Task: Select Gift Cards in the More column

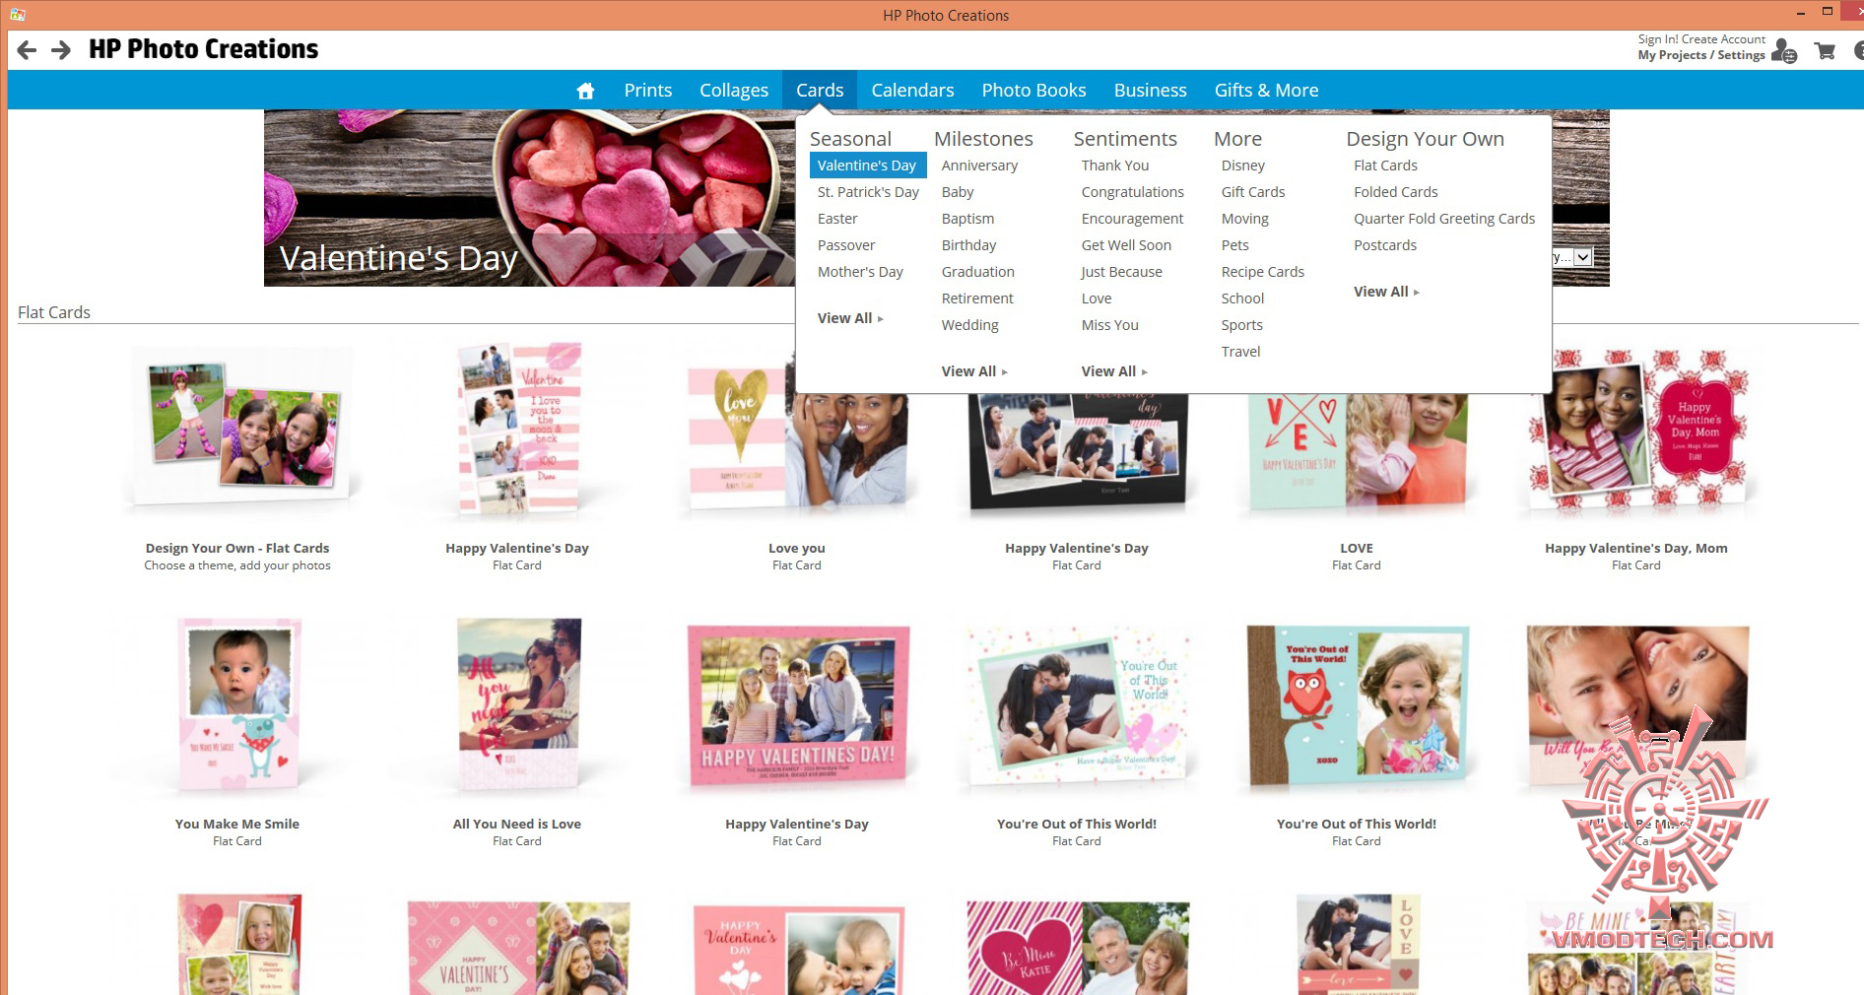Action: [x=1253, y=192]
